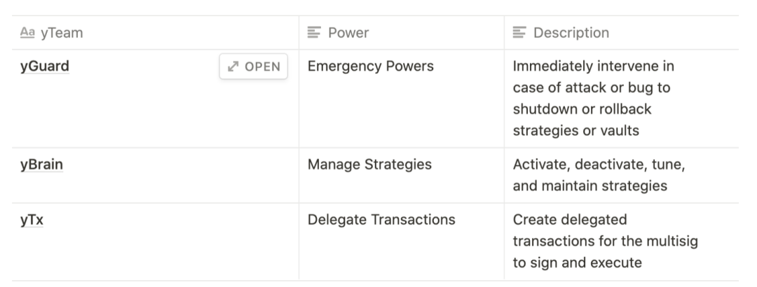The image size is (757, 287).
Task: Select the Delegate Transactions cell
Action: pos(402,241)
